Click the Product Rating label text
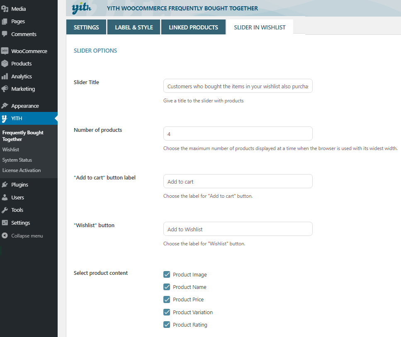 (190, 325)
